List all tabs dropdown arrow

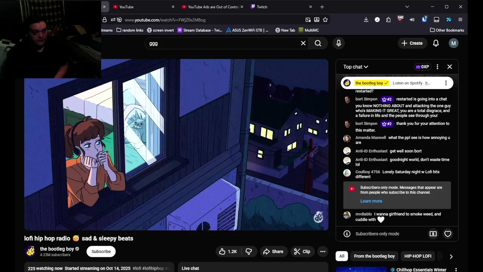pyautogui.click(x=407, y=7)
